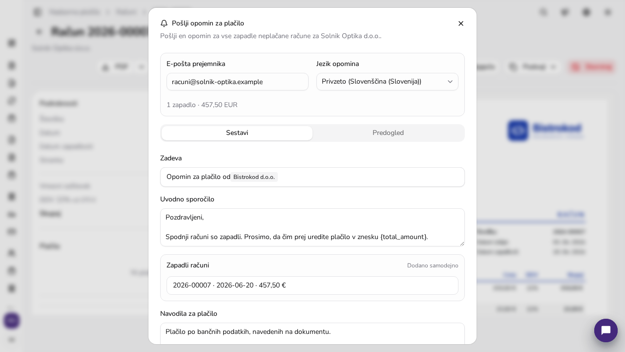
Task: Click the blurred red delete button
Action: pyautogui.click(x=592, y=67)
